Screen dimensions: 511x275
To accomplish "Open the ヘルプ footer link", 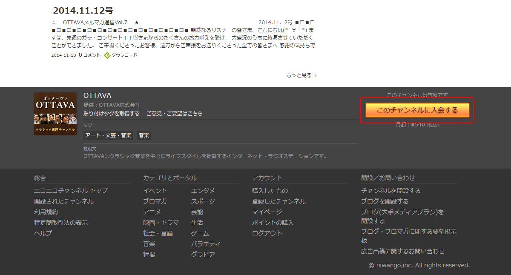I will point(43,233).
